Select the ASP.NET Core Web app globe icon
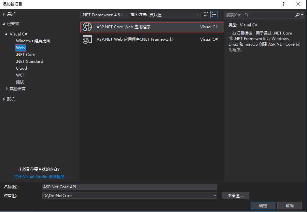Screen dimensions: 307x212 pyautogui.click(x=87, y=27)
